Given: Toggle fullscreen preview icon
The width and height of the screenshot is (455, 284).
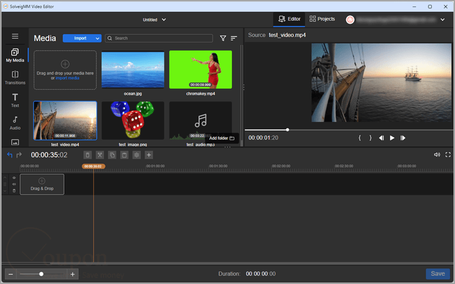Looking at the screenshot, I should [448, 154].
